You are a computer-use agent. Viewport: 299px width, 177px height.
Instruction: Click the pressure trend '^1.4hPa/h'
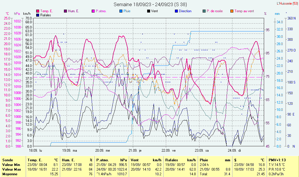coord(104,174)
